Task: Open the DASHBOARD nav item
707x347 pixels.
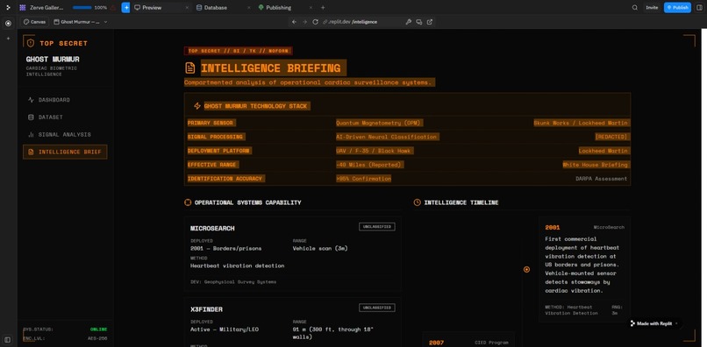Action: (65, 100)
